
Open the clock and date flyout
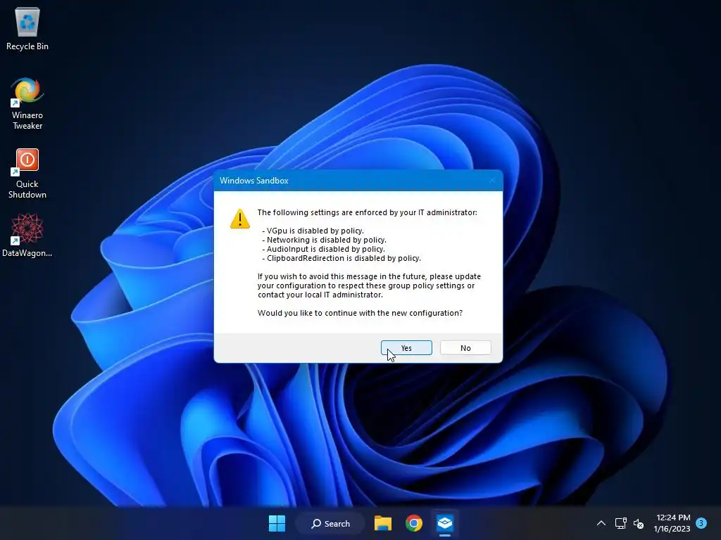672,523
